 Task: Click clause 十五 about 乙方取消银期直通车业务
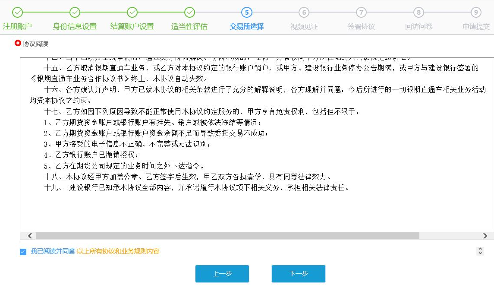pos(261,68)
